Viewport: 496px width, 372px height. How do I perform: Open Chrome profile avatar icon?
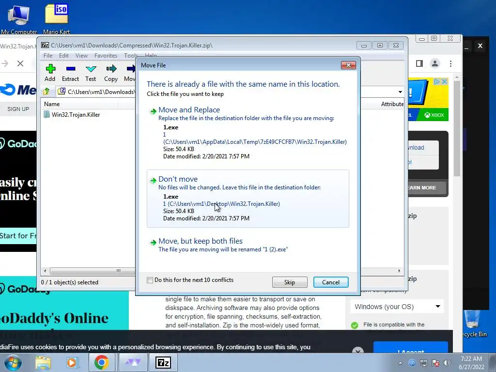pos(435,63)
